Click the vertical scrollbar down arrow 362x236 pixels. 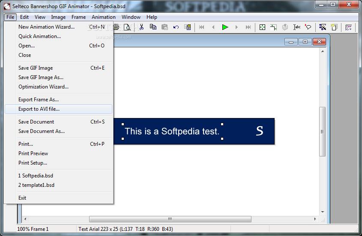[323, 212]
